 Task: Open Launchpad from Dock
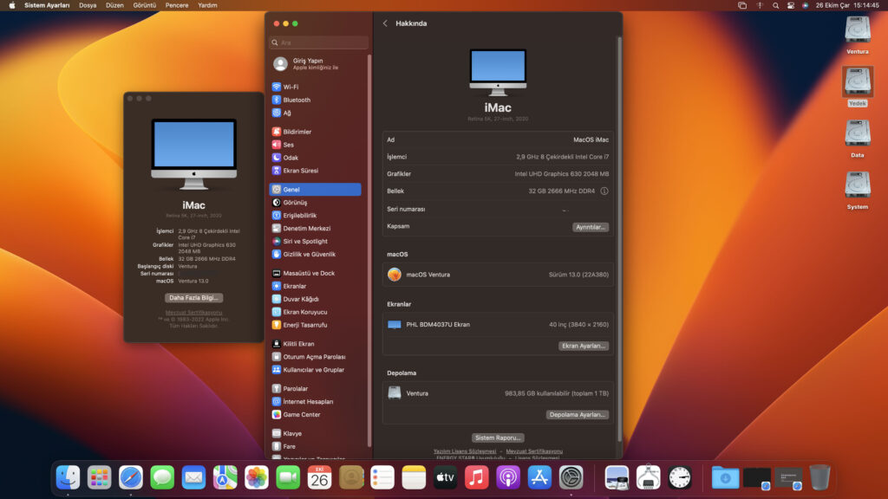point(99,477)
